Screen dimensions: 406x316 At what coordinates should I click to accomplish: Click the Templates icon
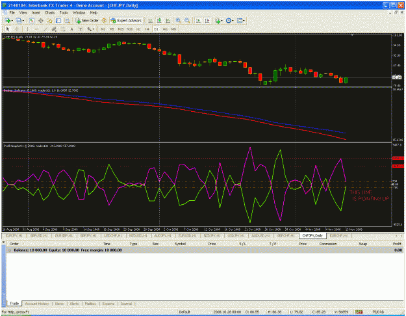coord(240,20)
